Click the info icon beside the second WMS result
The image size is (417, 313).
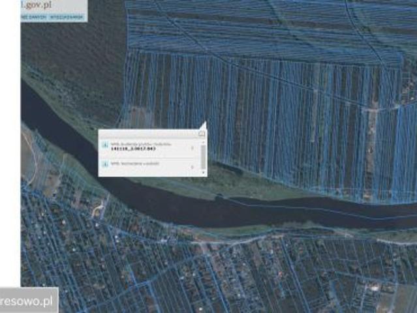pyautogui.click(x=106, y=166)
